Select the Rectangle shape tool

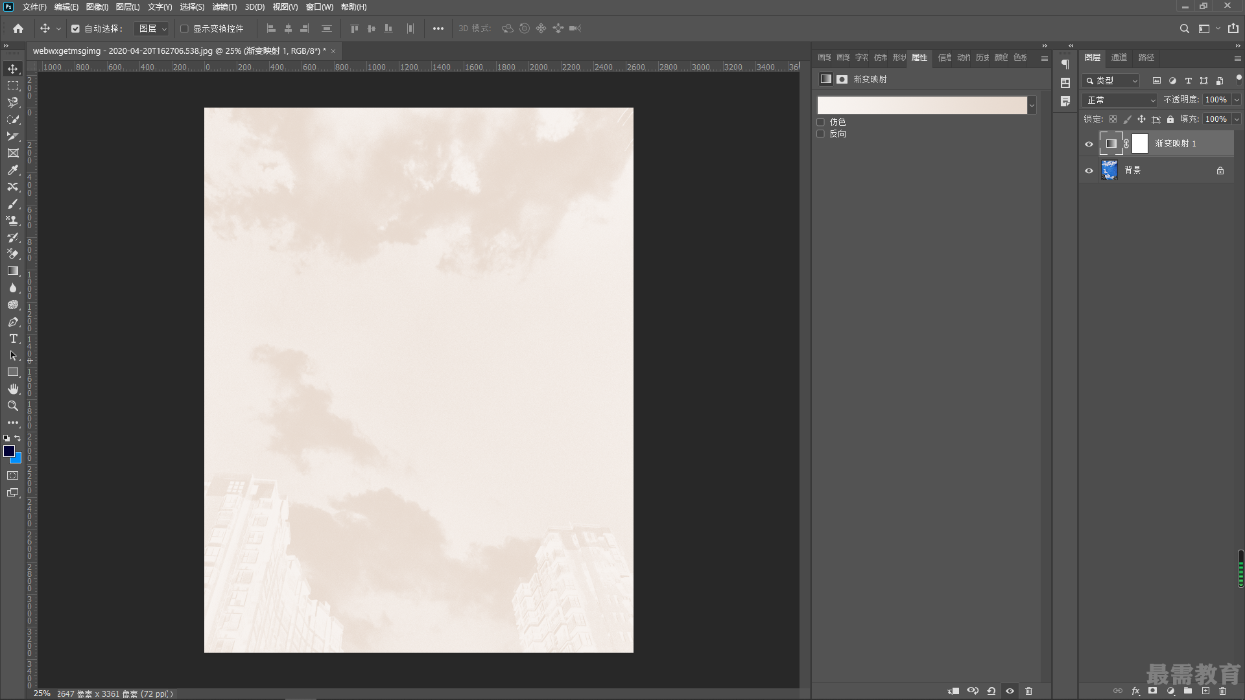13,372
